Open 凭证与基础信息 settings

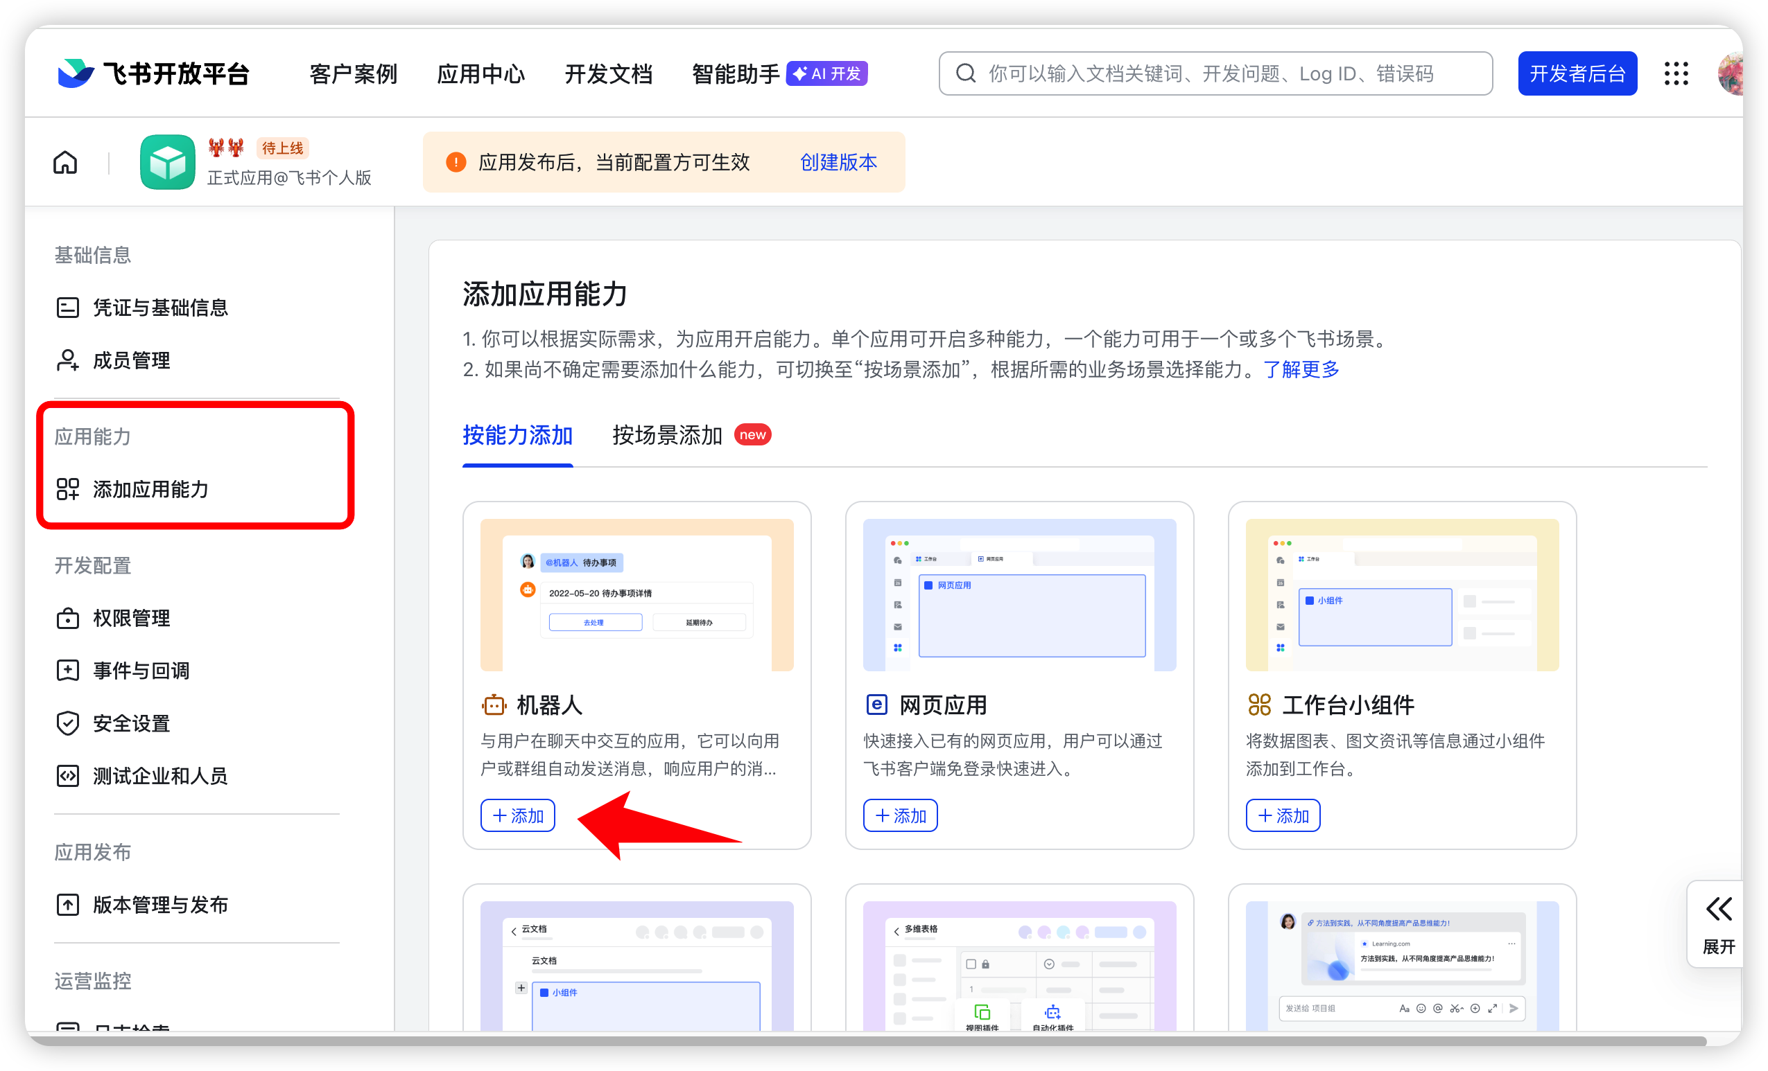coord(159,308)
